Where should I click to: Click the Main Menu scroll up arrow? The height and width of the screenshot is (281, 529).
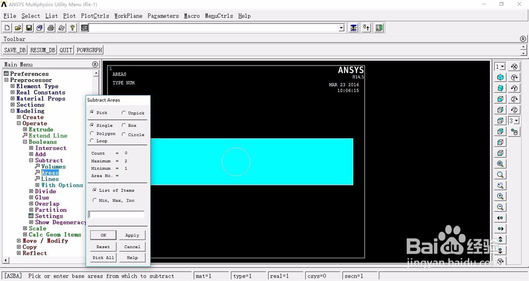(x=96, y=73)
